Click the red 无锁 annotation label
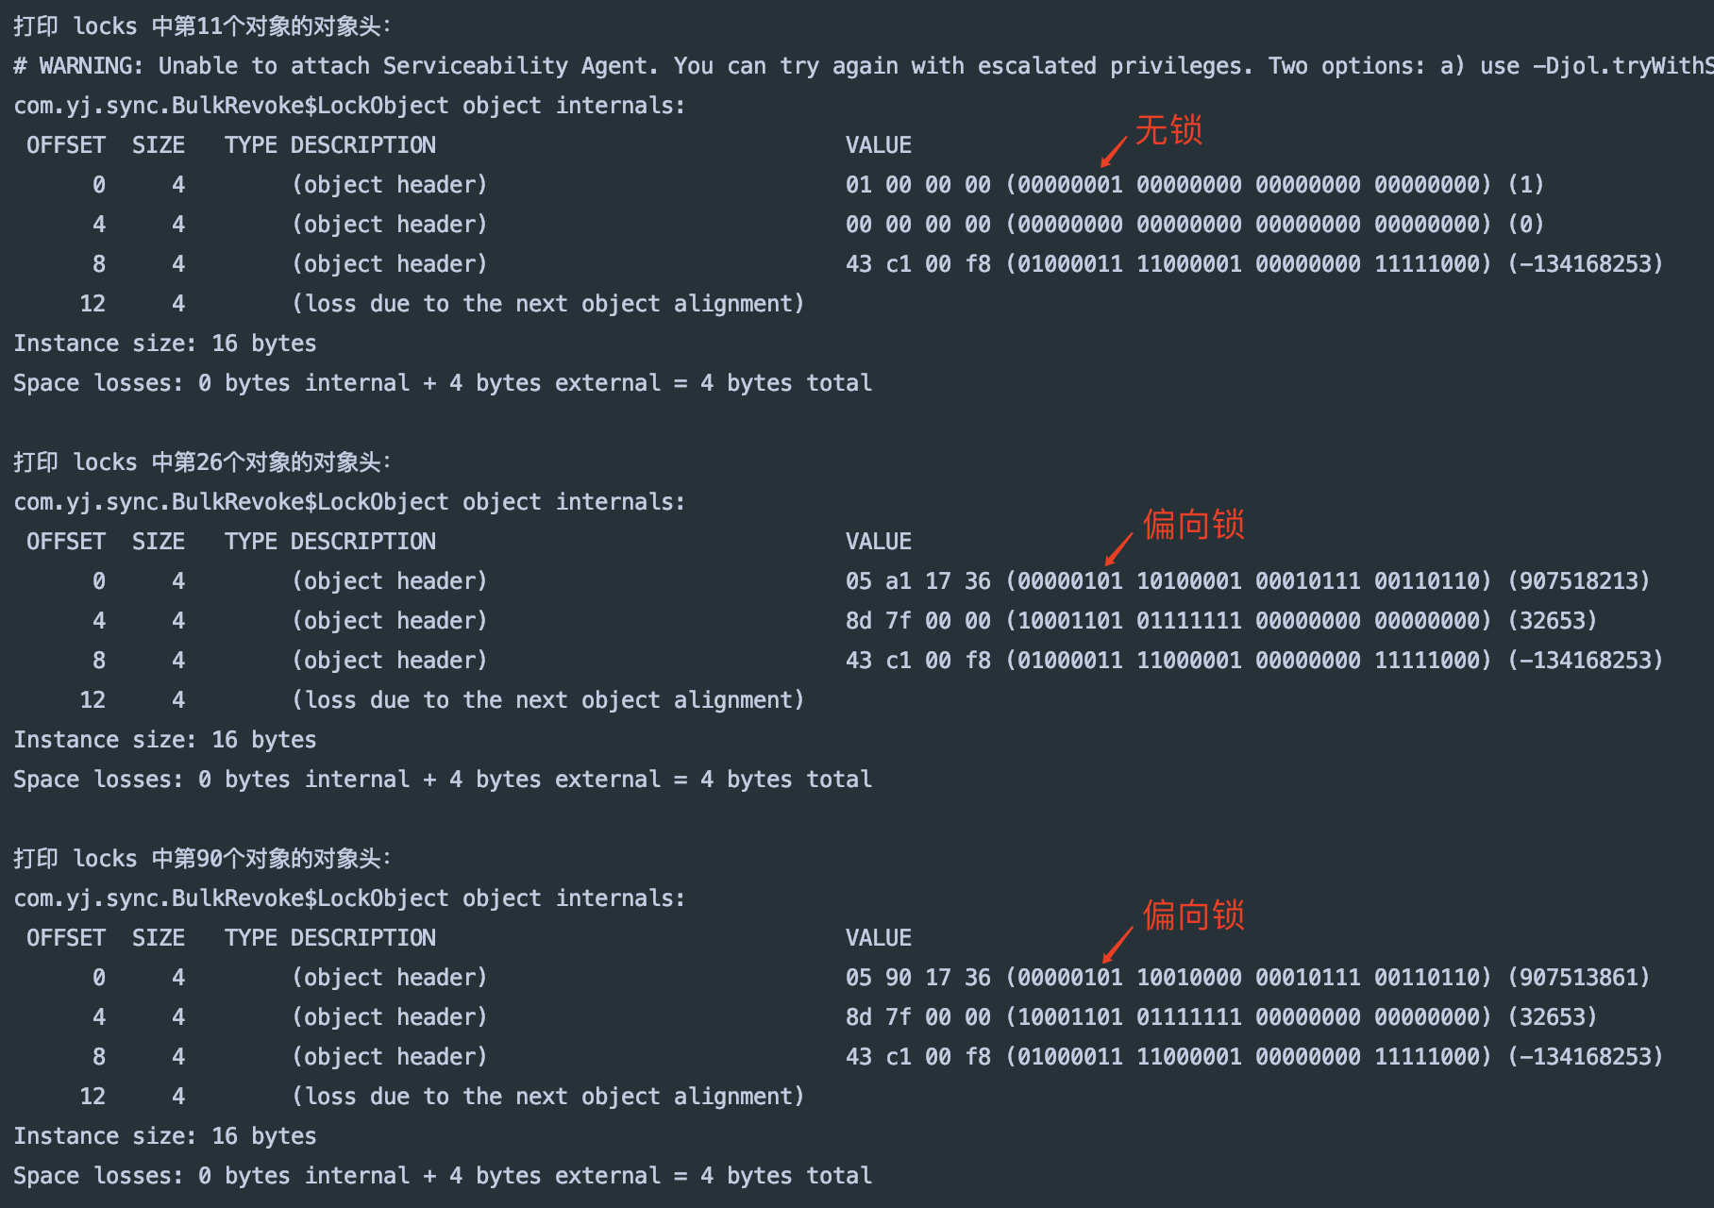Screen dimensions: 1714x1208 click(1168, 130)
